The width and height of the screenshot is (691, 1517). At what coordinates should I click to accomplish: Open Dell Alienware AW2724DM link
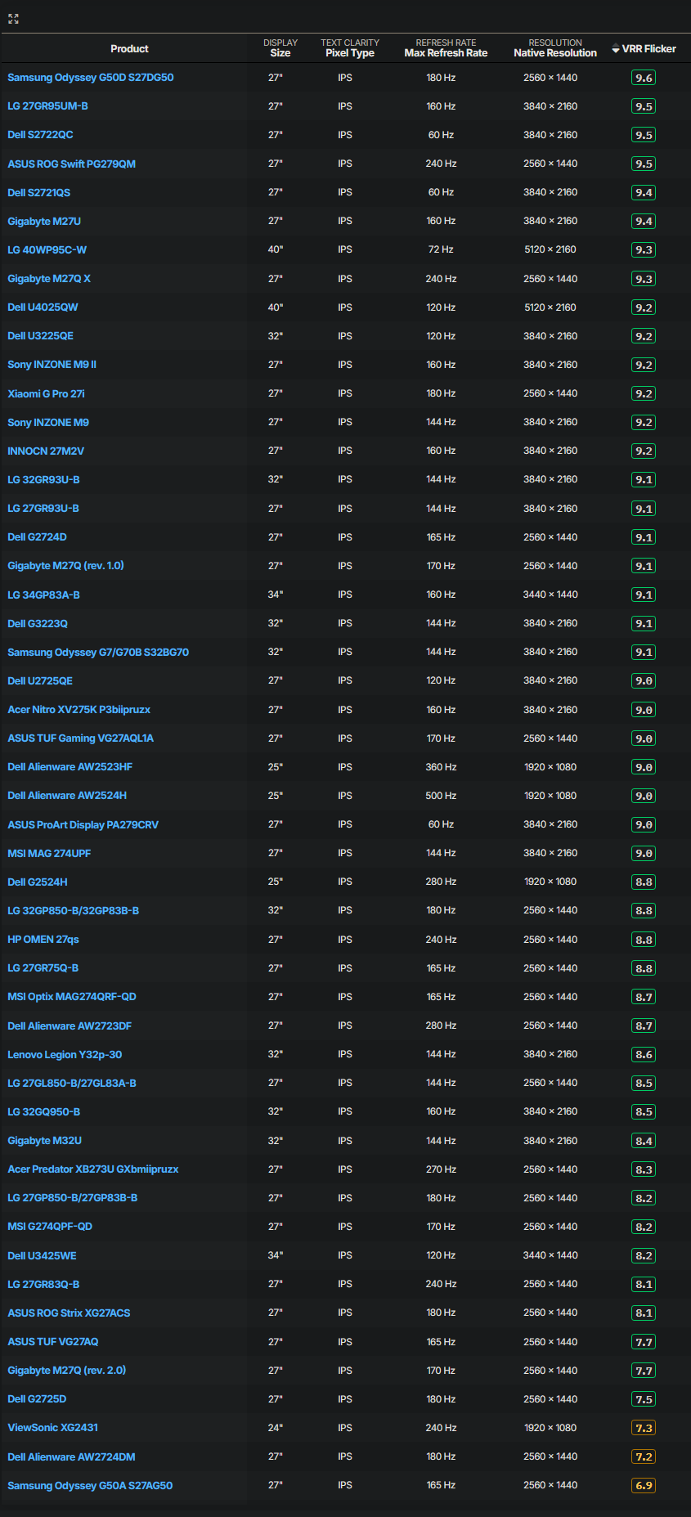point(71,1456)
